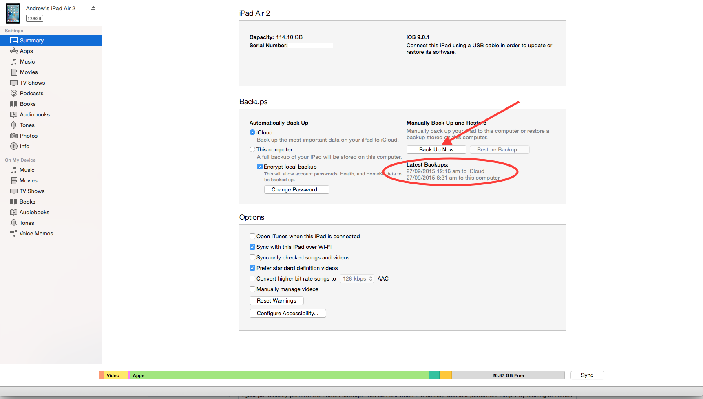The image size is (703, 399).
Task: Enable Open iTunes when this iPad is connected
Action: [x=252, y=236]
